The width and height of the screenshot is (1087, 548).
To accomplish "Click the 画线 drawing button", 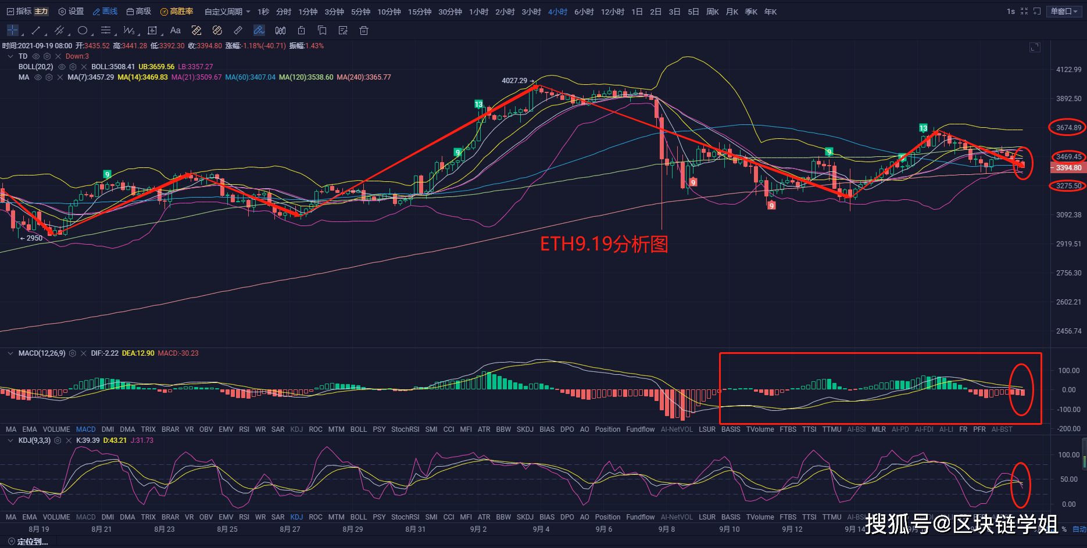I will (x=105, y=11).
